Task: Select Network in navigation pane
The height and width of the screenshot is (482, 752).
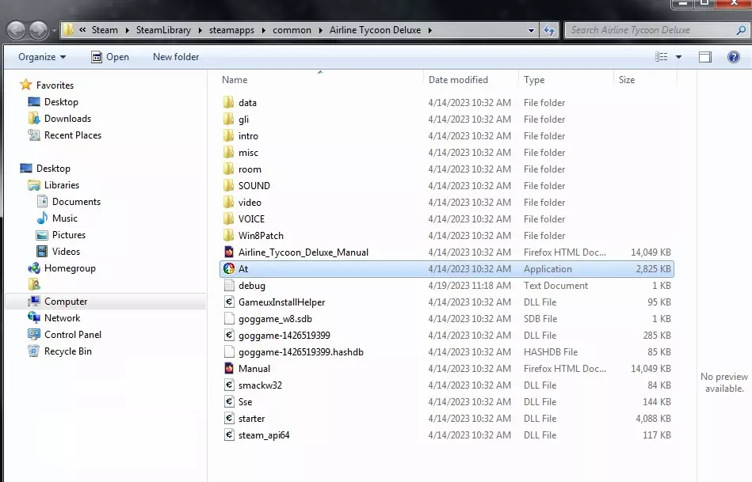Action: pos(54,318)
